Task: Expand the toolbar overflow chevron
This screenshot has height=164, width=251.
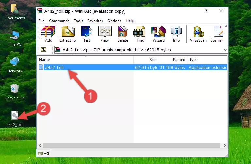Action: 226,26
